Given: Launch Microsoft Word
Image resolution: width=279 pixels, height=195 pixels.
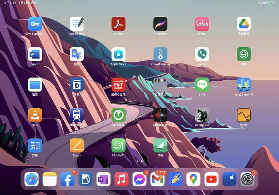Looking at the screenshot, I should [x=35, y=54].
